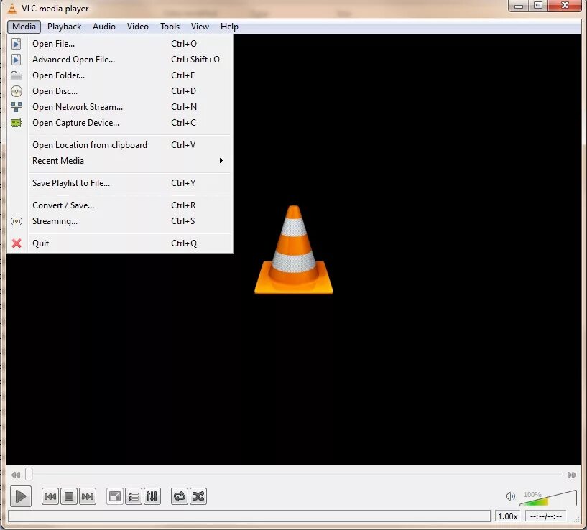Click the Open Network Stream icon
587x530 pixels.
click(16, 107)
